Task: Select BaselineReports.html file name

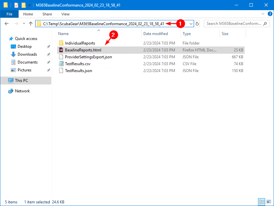Action: pos(83,50)
